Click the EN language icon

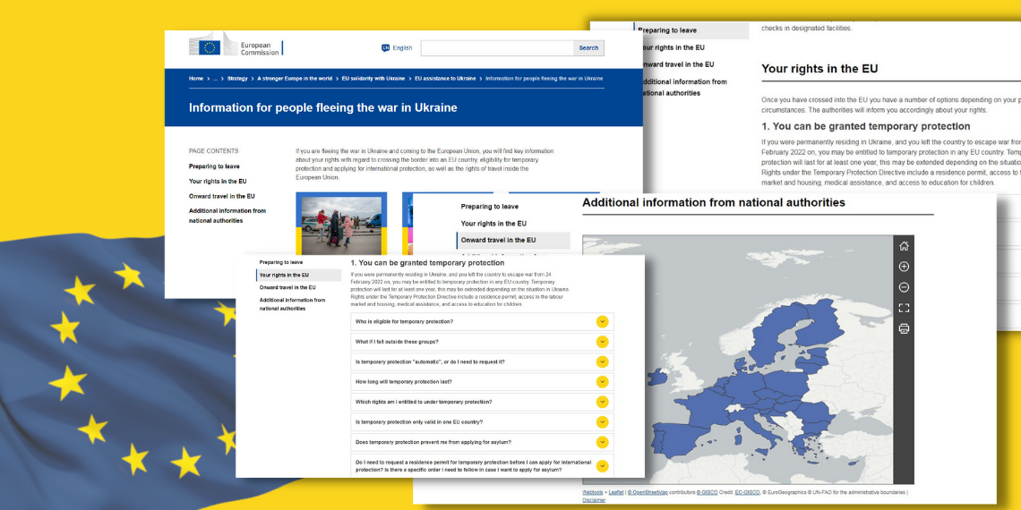(385, 48)
